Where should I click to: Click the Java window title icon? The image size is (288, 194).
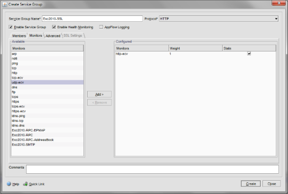(x=5, y=4)
